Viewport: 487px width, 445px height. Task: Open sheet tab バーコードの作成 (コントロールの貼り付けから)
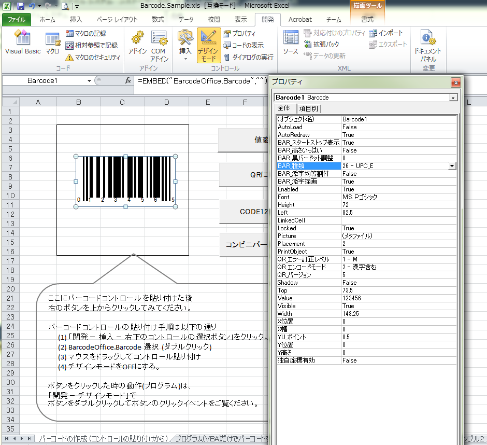(x=104, y=438)
